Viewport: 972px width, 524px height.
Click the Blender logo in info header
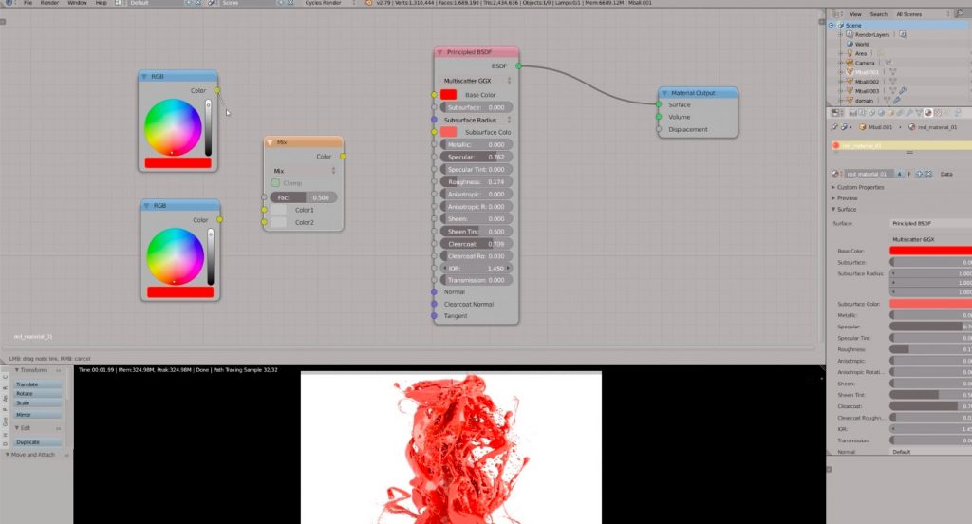(x=369, y=3)
